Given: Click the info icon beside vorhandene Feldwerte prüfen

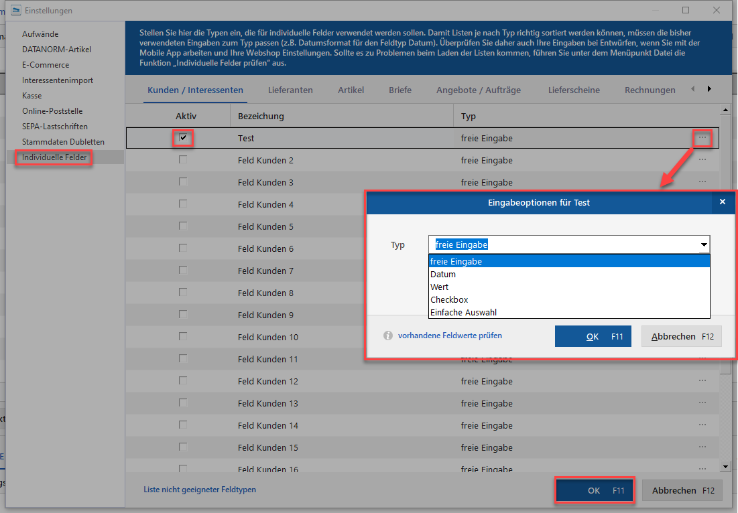Looking at the screenshot, I should (387, 336).
